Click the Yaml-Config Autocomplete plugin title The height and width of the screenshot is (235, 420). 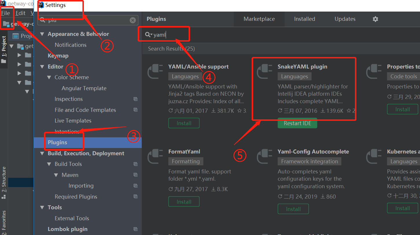coord(313,152)
